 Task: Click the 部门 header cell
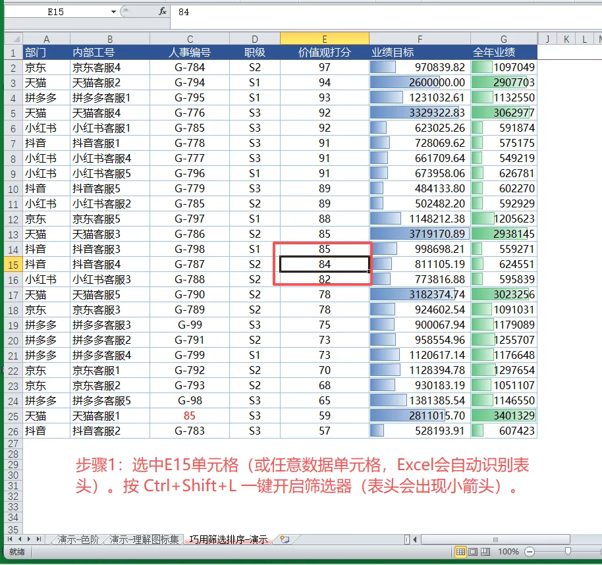pyautogui.click(x=47, y=52)
